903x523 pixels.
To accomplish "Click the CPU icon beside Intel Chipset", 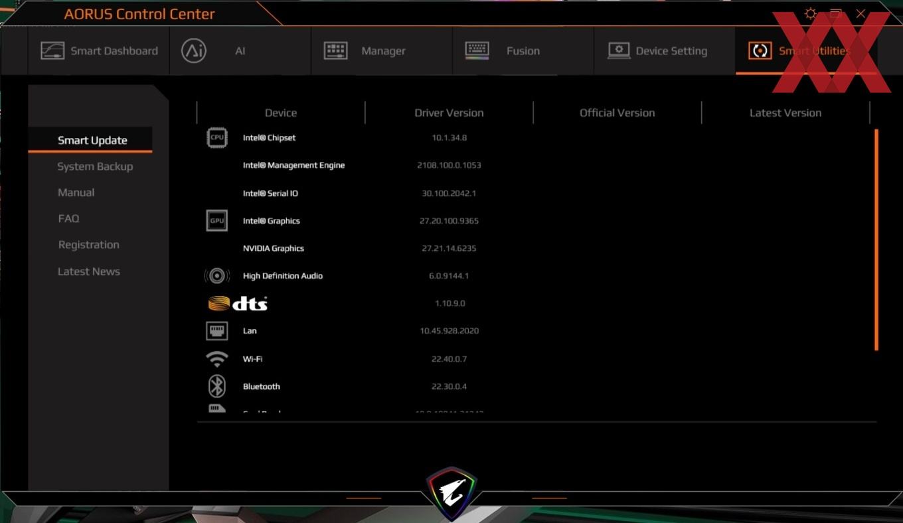I will pos(217,137).
